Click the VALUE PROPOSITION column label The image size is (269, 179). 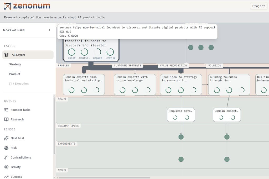click(x=173, y=66)
